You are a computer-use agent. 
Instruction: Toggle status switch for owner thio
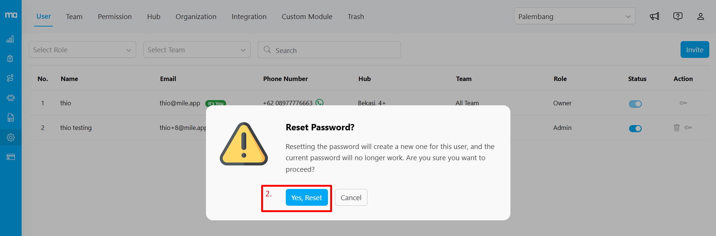click(635, 104)
